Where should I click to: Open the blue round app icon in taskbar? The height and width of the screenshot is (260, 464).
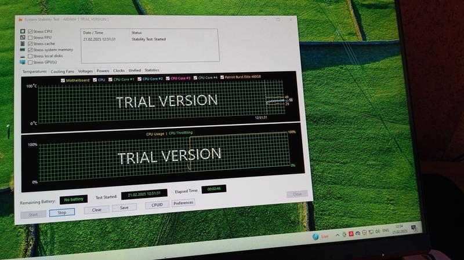(x=316, y=236)
